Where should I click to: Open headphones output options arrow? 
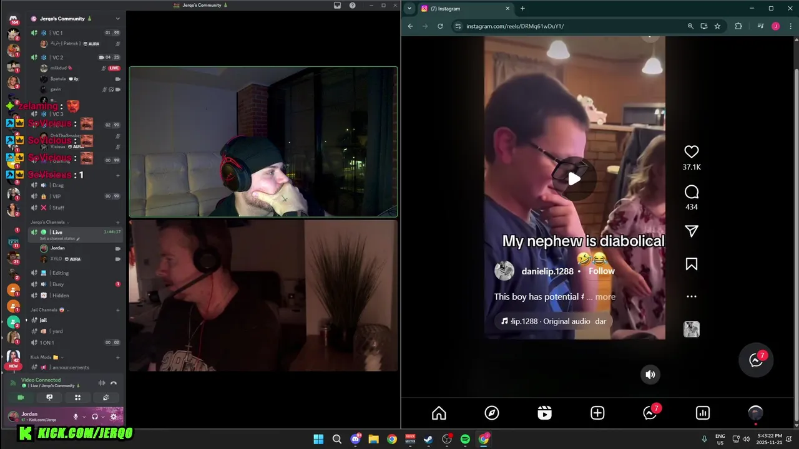[103, 417]
